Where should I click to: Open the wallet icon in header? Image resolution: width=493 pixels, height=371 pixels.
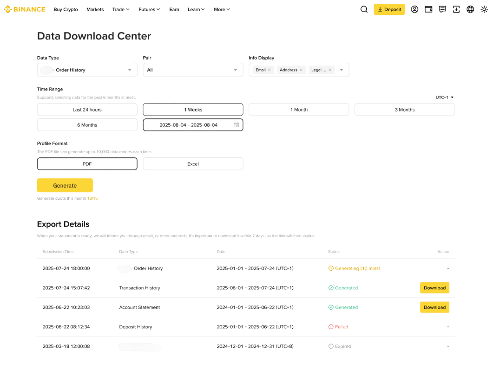point(428,9)
